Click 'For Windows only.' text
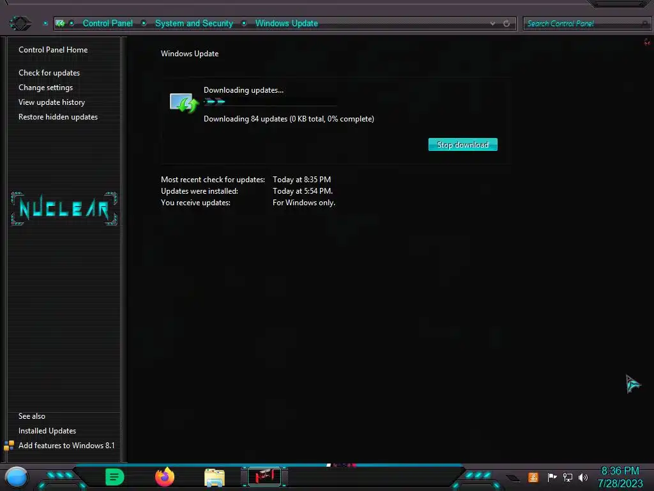The height and width of the screenshot is (491, 654). coord(303,203)
